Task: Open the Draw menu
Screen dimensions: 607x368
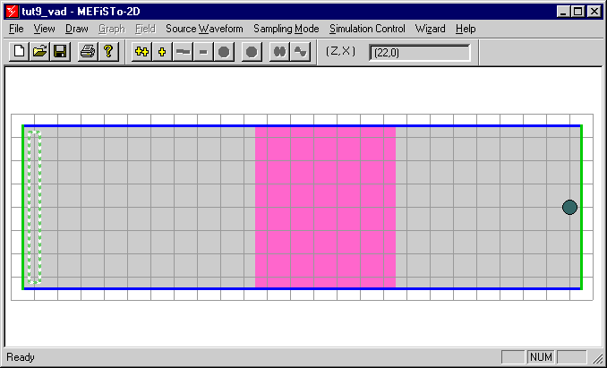Action: coord(77,29)
